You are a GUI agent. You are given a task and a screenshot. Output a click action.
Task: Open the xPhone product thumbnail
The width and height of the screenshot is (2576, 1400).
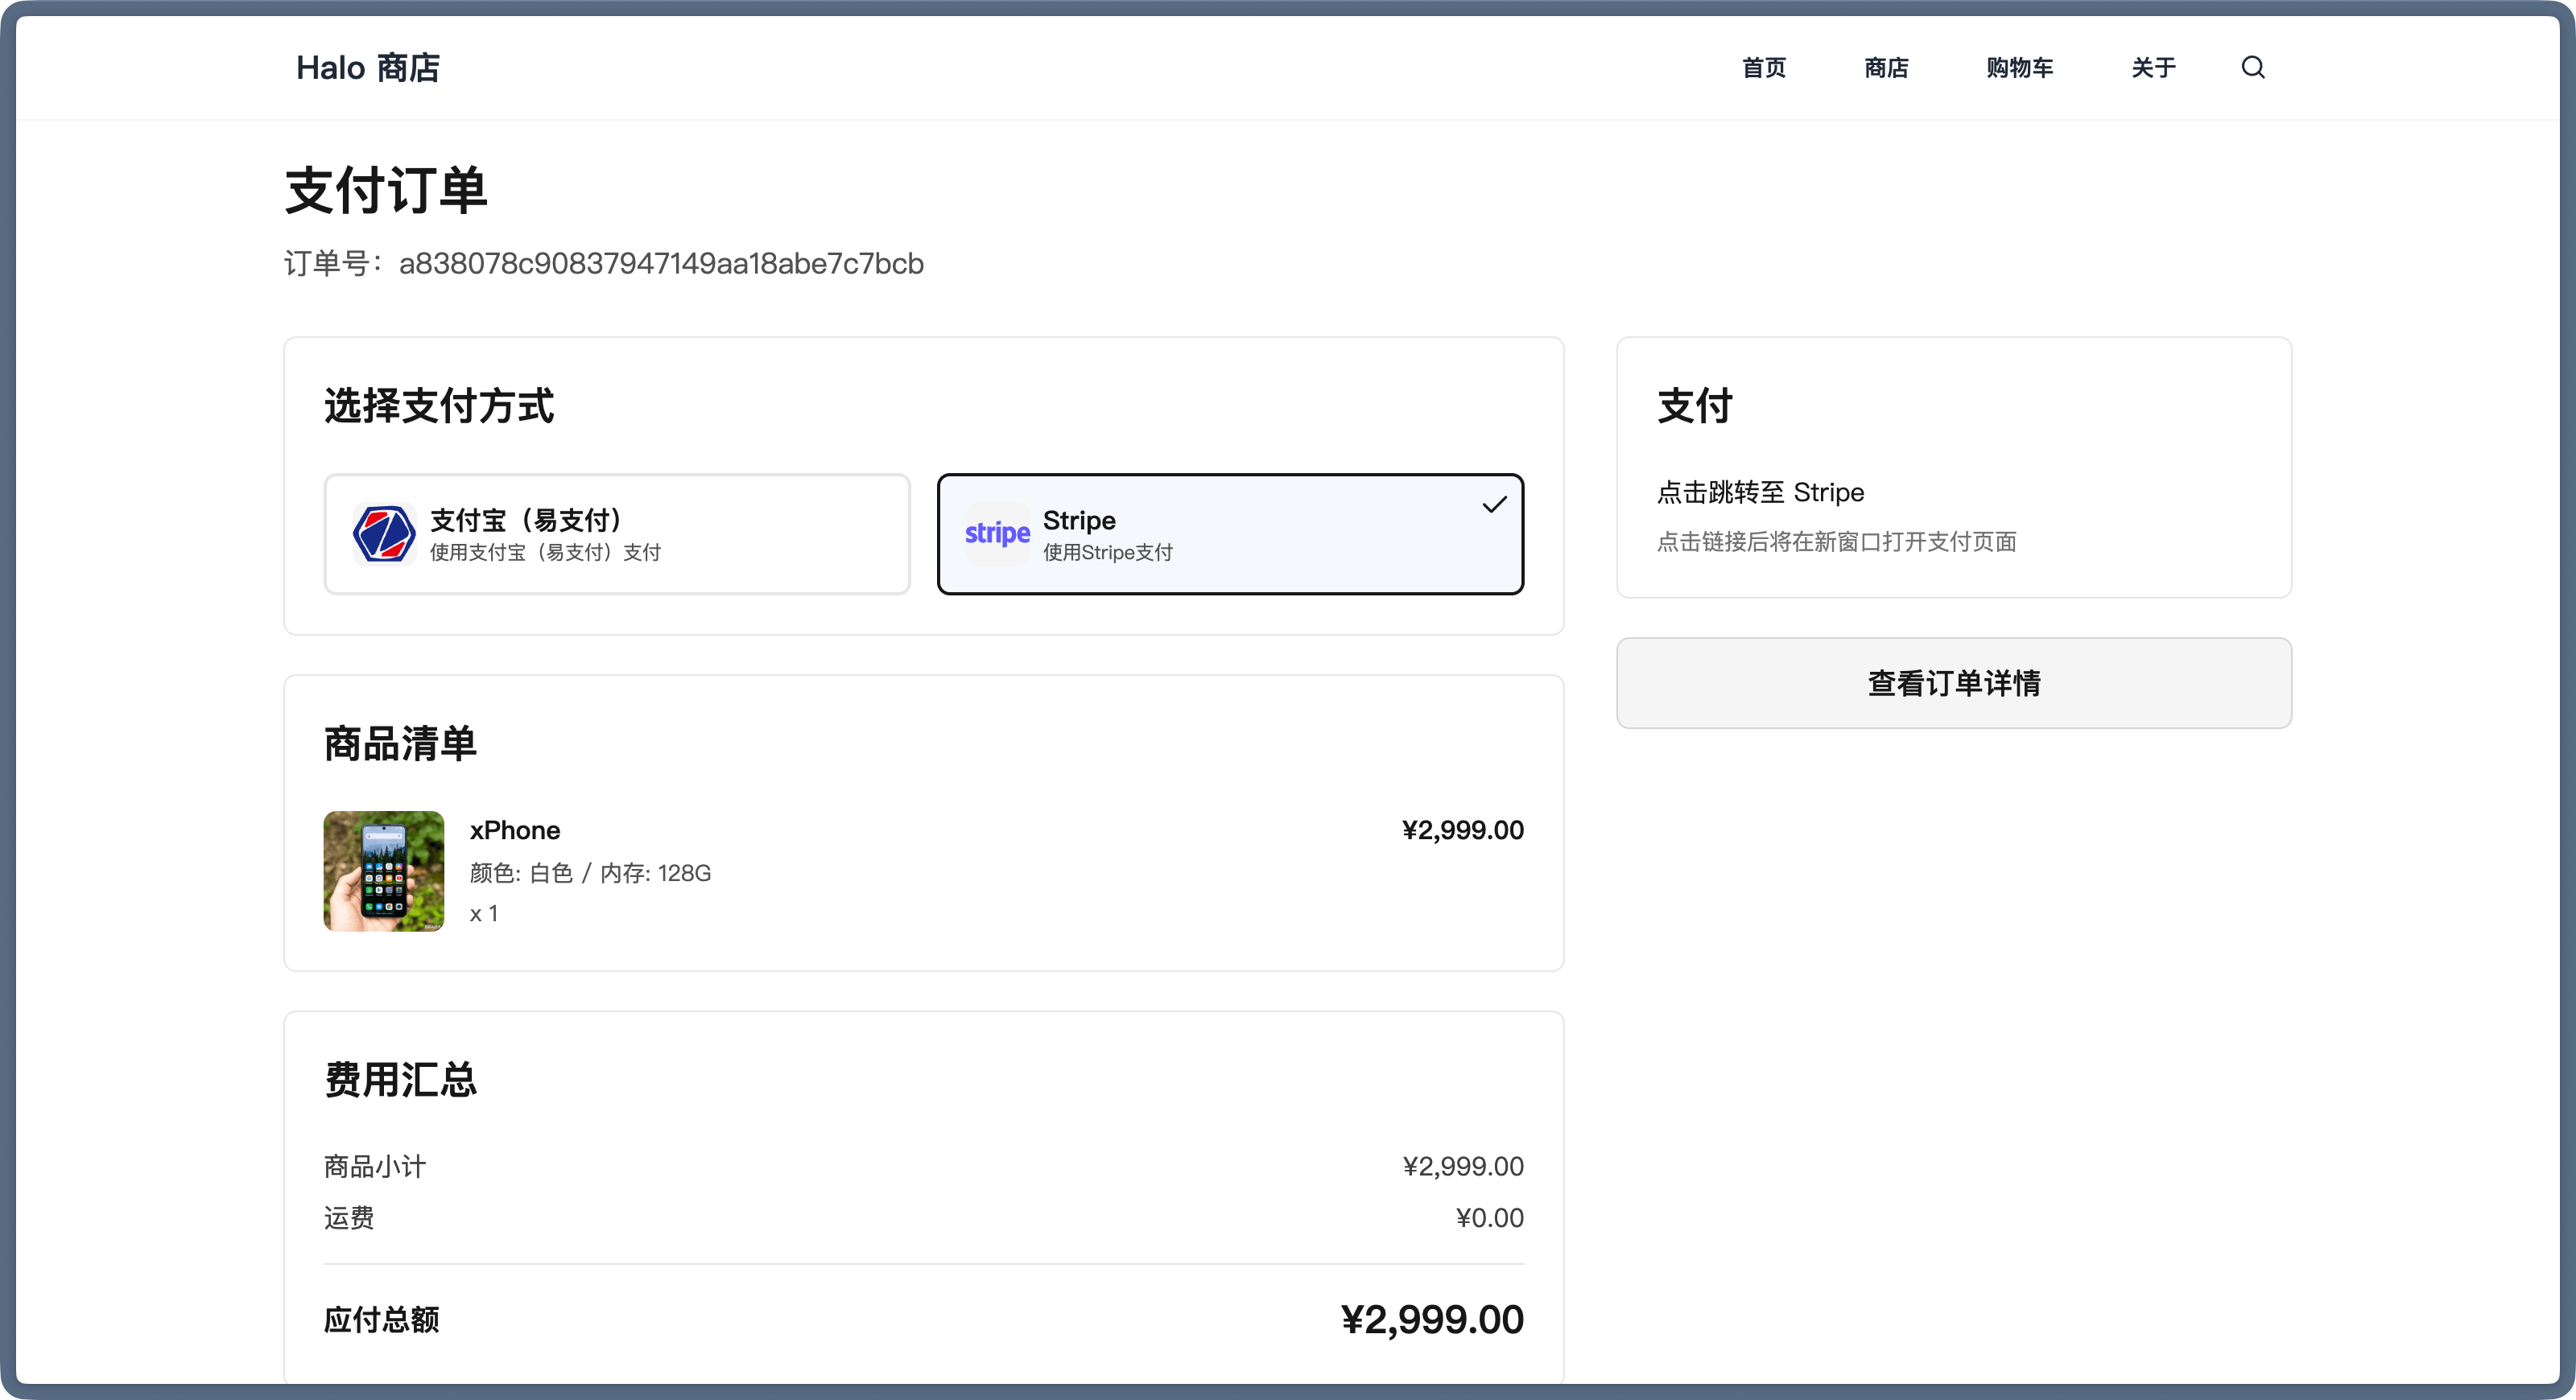click(x=383, y=871)
